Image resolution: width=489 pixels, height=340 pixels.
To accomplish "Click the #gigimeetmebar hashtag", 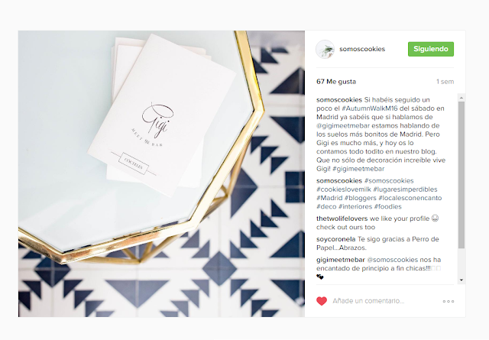I will click(x=358, y=169).
